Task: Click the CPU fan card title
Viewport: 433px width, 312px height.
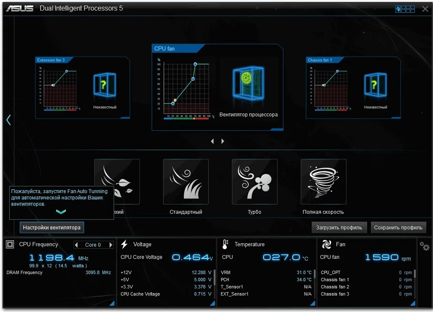Action: pos(164,48)
